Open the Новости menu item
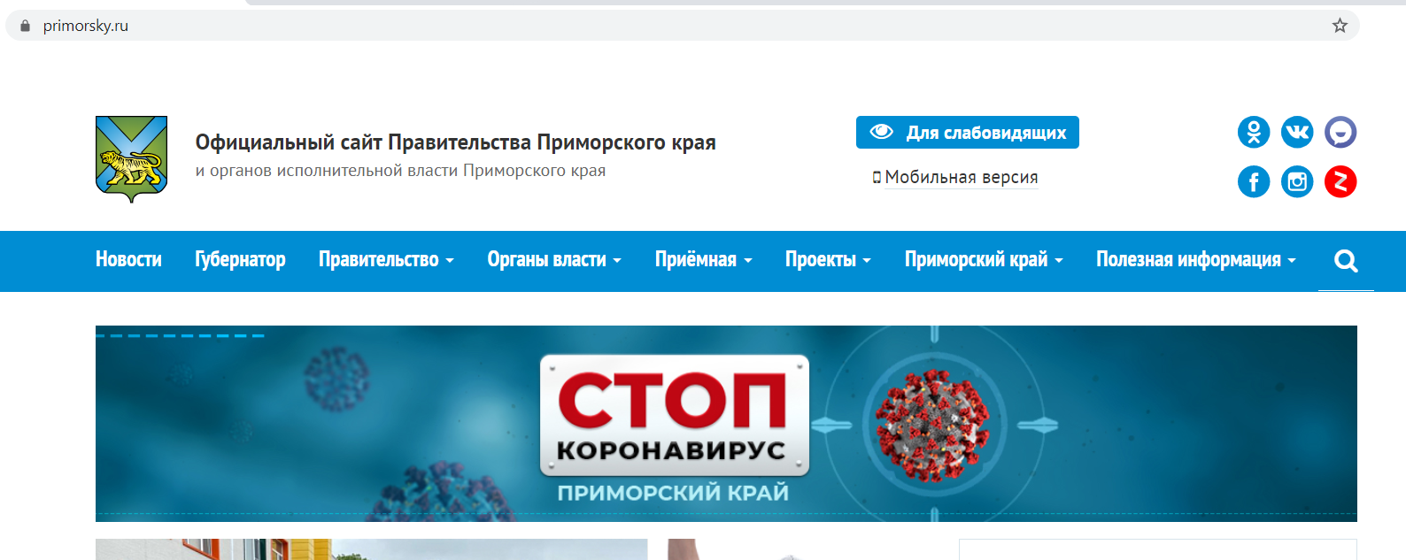Viewport: 1406px width, 560px height. [128, 260]
